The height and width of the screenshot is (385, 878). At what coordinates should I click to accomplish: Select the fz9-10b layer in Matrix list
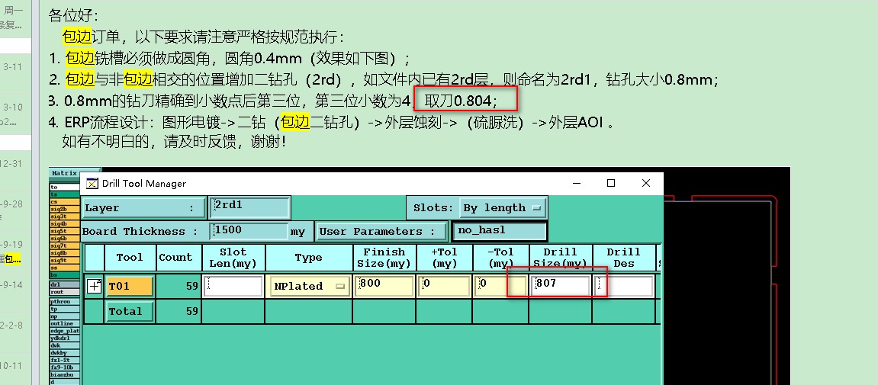click(64, 367)
